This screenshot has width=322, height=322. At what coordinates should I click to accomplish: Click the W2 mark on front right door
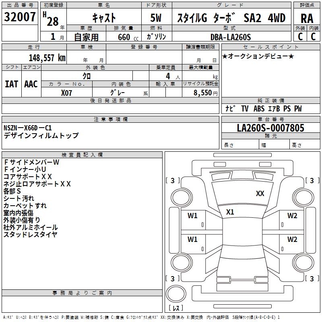click(292, 216)
